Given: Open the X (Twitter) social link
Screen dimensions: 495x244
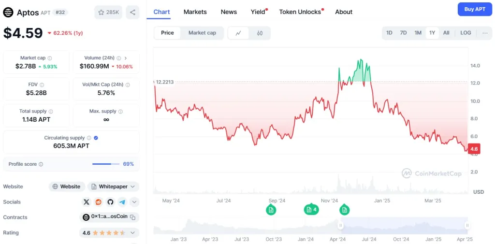Looking at the screenshot, I should pos(87,202).
